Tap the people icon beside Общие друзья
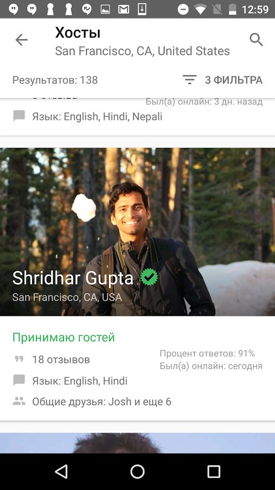This screenshot has width=275, height=490. 19,401
